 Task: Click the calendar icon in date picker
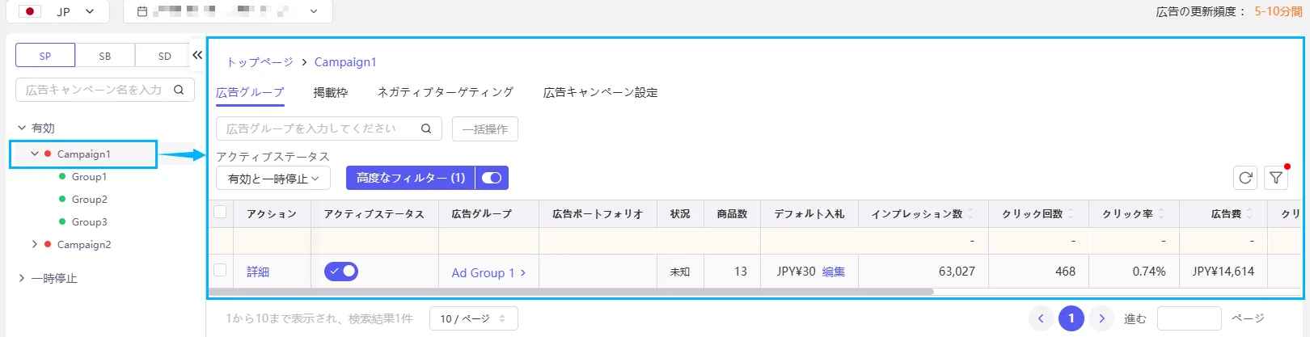point(142,11)
